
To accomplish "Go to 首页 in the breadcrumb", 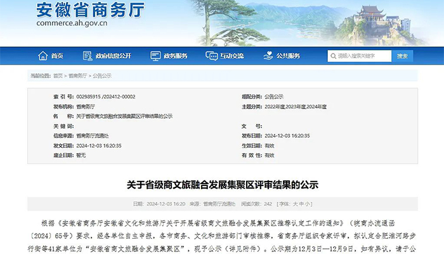I will (58, 76).
